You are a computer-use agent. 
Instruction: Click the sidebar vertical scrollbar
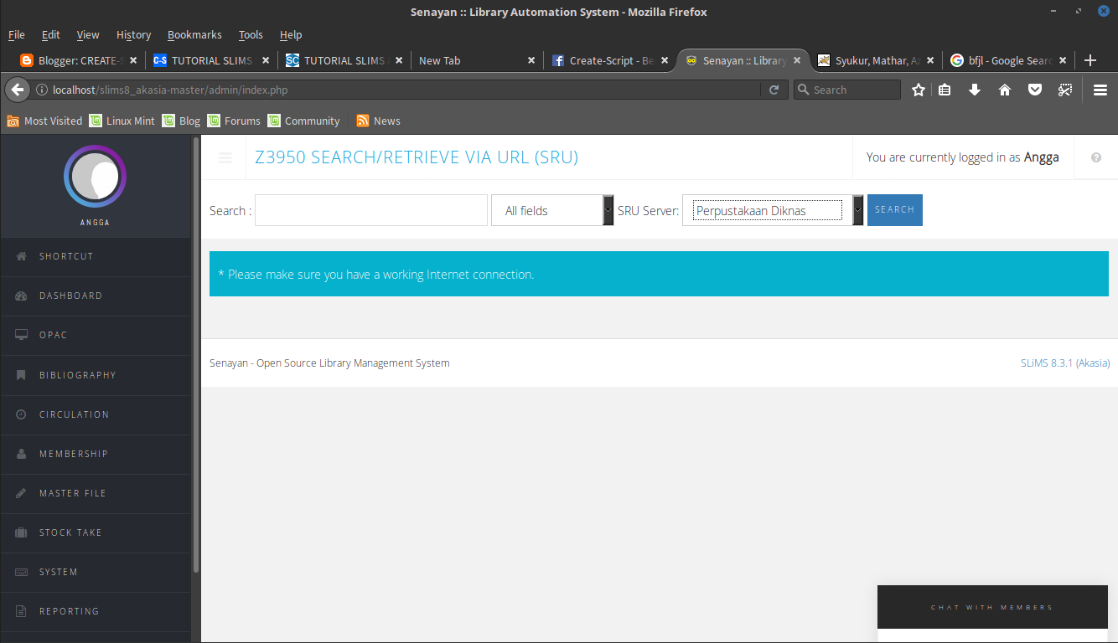click(196, 355)
